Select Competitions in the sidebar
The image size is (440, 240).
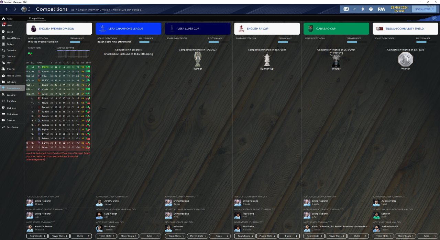[x=12, y=88]
